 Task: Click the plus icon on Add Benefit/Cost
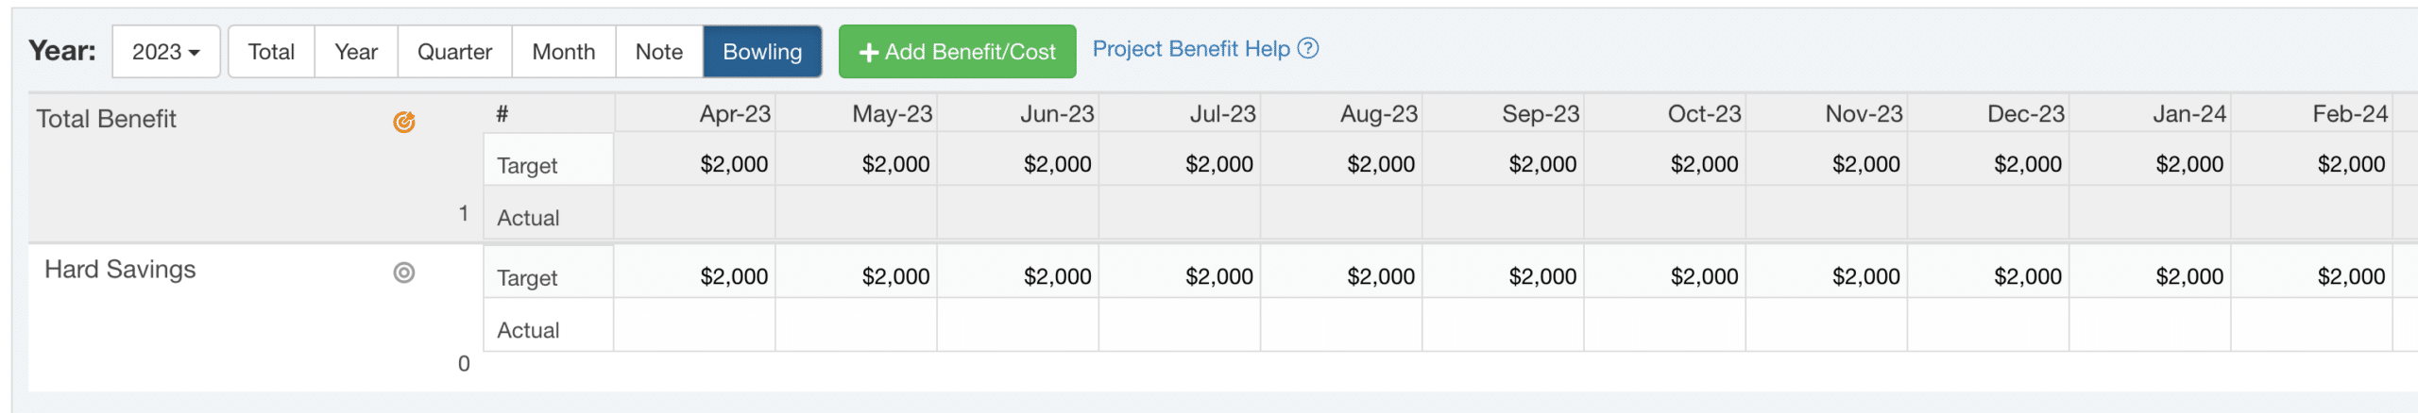(x=869, y=53)
